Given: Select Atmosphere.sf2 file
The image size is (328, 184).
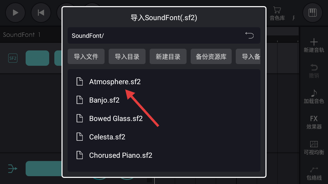Looking at the screenshot, I should click(115, 82).
